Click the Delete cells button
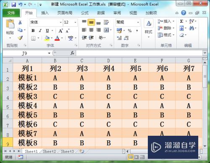Viewport: 210px width, 163px height. coord(166,28)
